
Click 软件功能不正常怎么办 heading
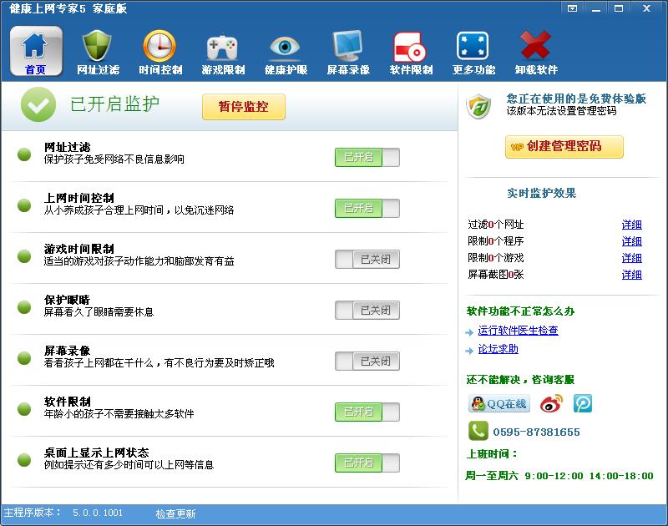point(520,311)
